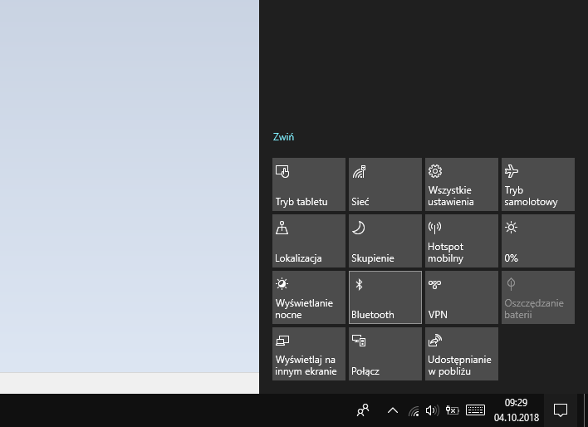Click the Połącz connect tile
This screenshot has height=427, width=588.
385,354
